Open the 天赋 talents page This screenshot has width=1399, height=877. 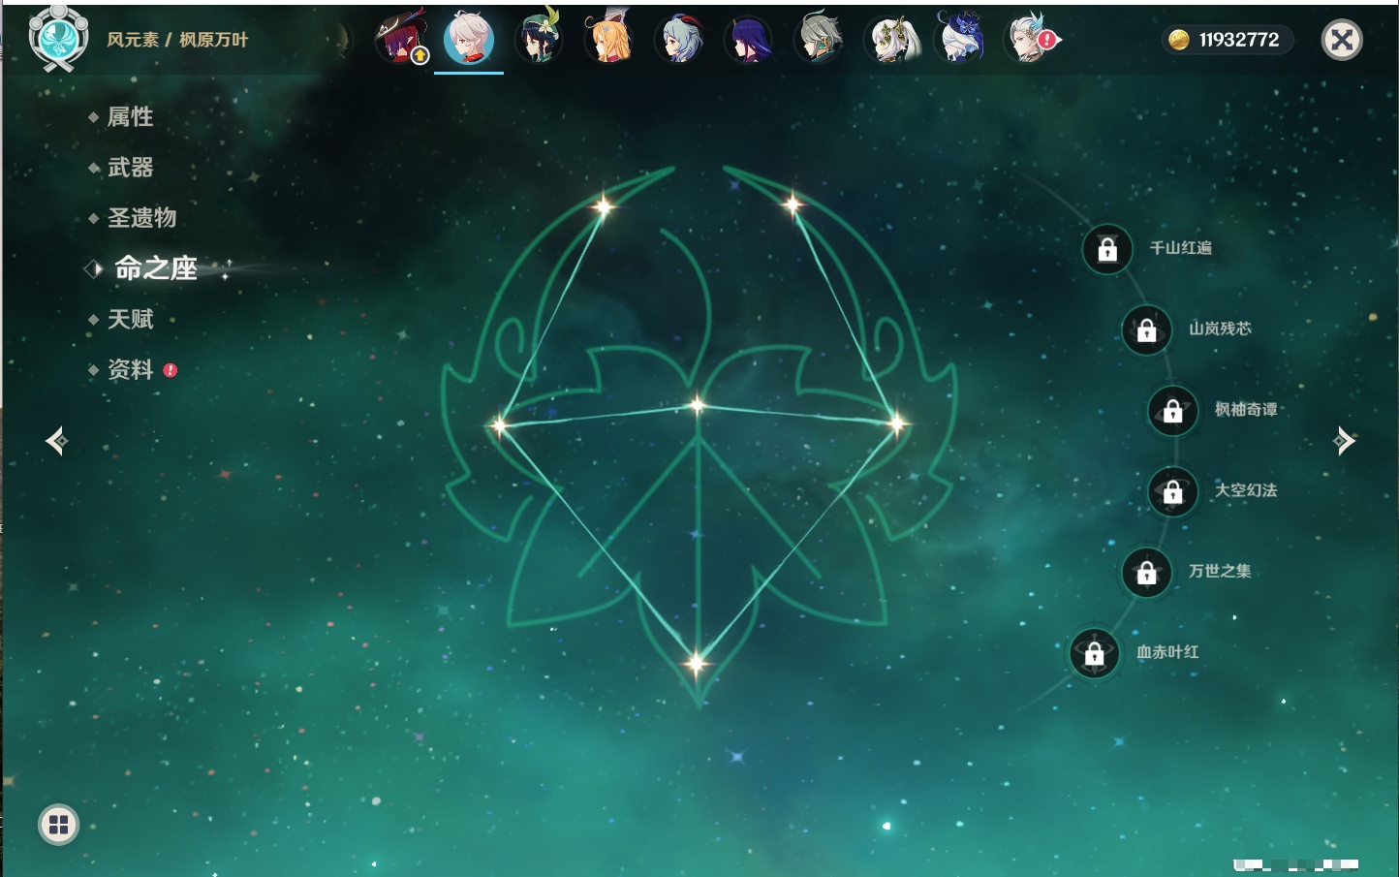point(130,319)
